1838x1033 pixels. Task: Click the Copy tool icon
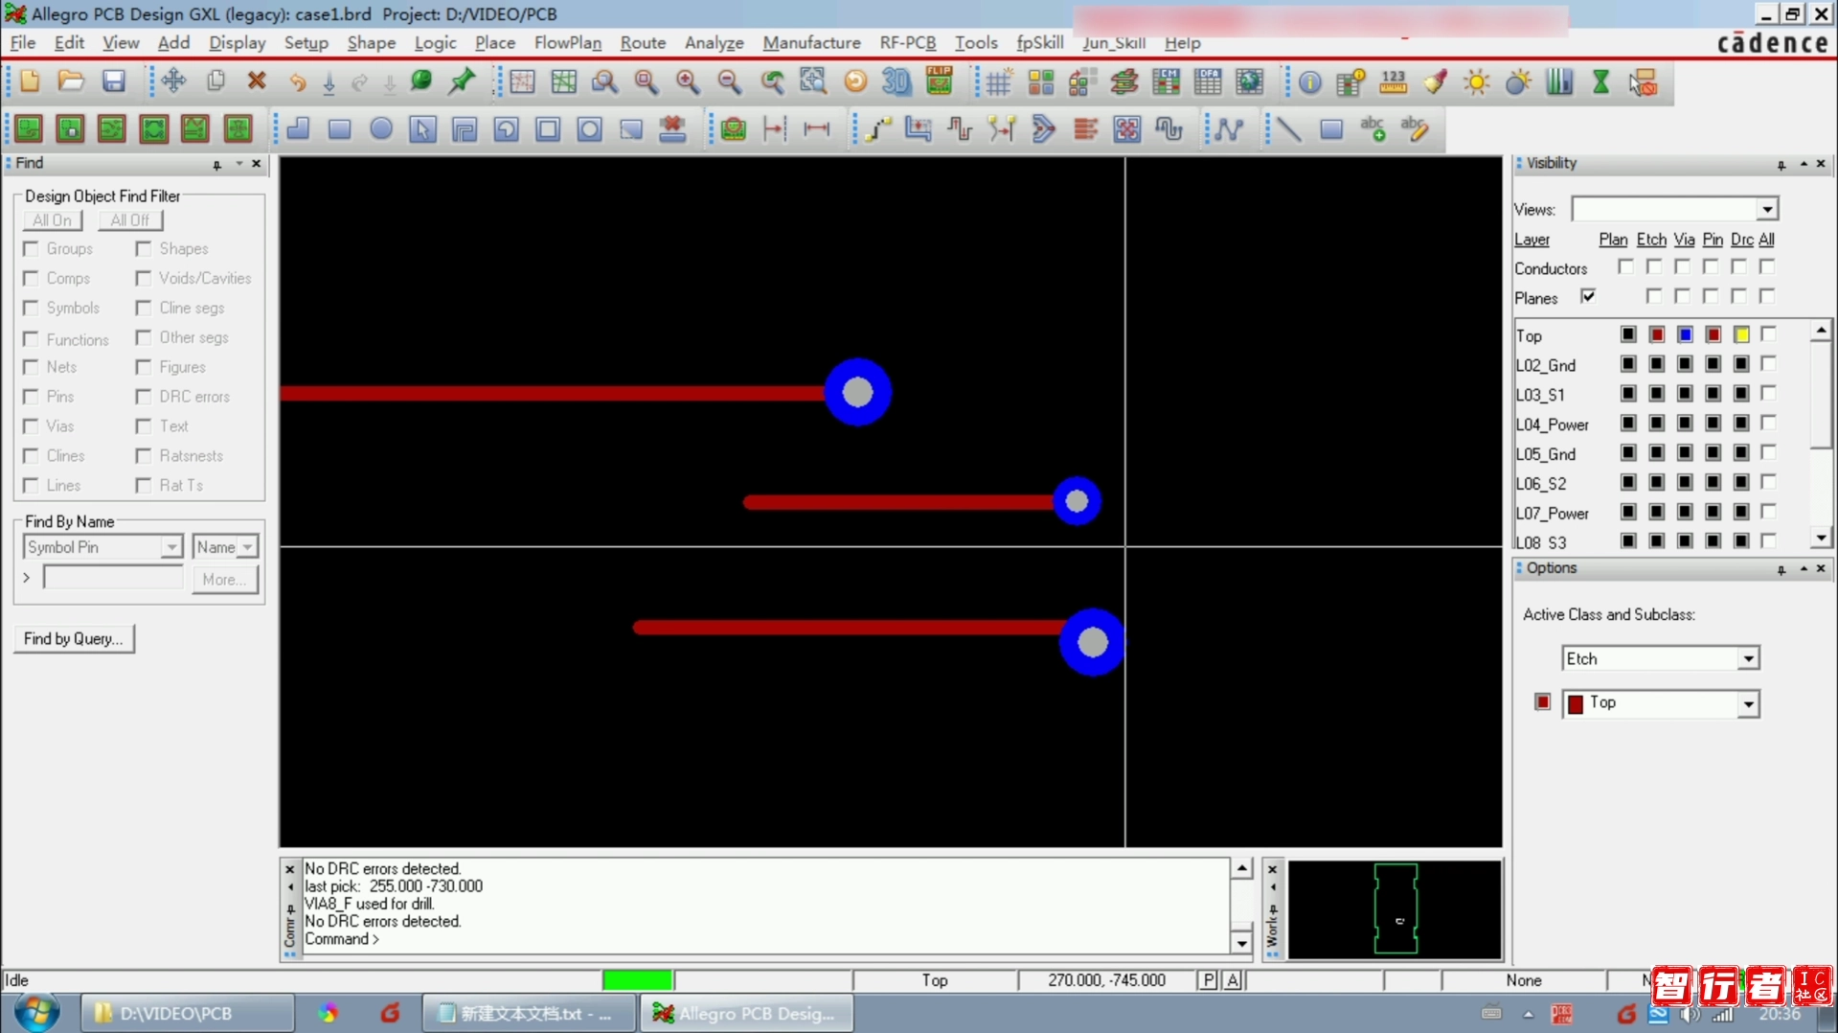pos(216,82)
